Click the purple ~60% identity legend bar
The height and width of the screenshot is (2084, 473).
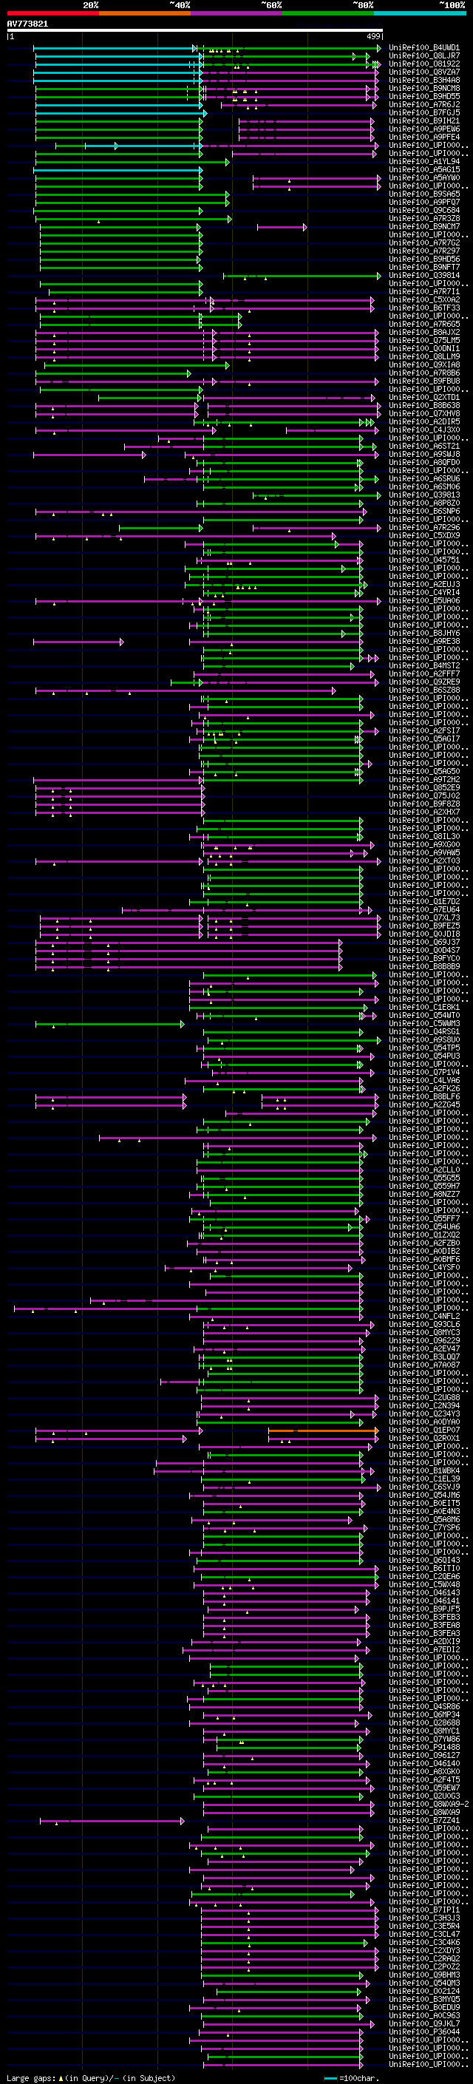click(x=237, y=13)
